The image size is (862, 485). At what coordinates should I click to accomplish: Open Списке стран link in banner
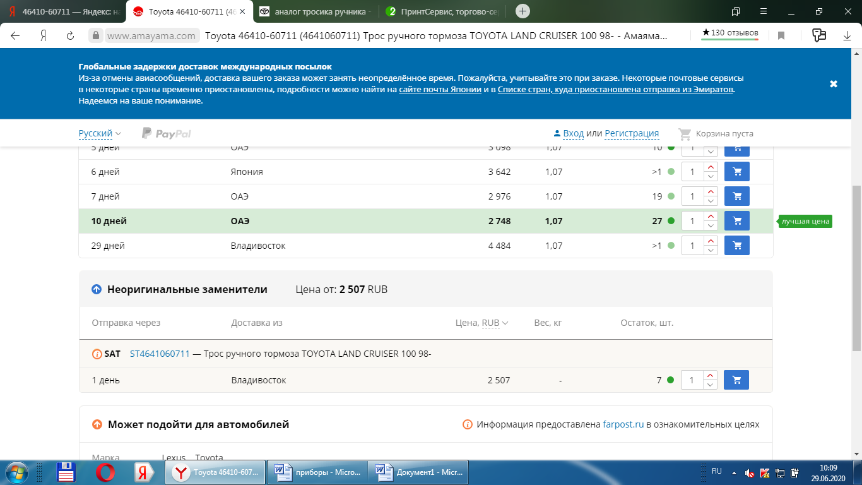[x=615, y=90]
